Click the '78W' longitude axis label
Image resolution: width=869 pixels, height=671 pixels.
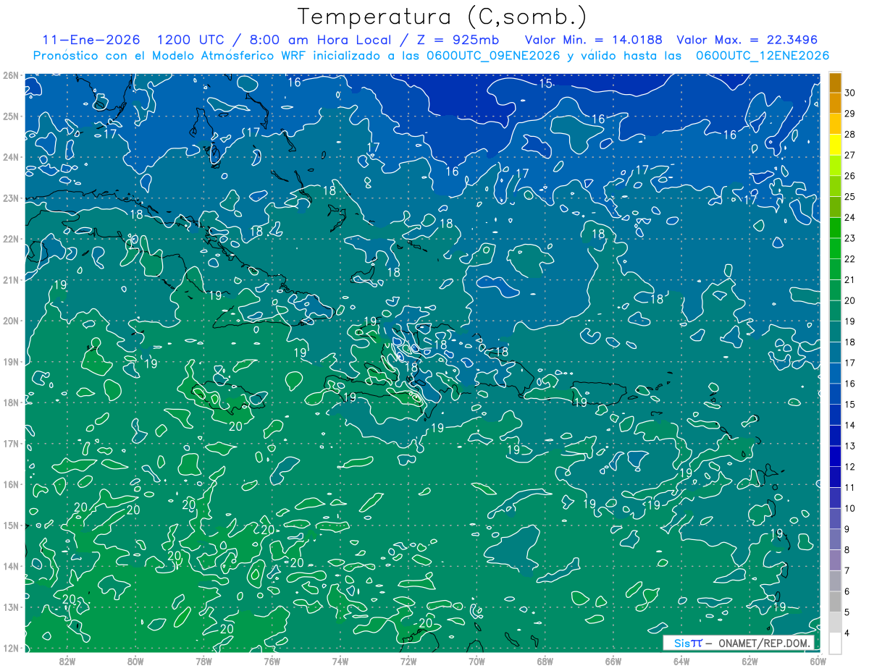point(203,661)
